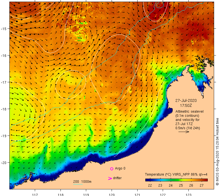Image resolution: width=221 pixels, height=196 pixels.
Task: Click the magenta Argo circle legend marker
Action: tap(112, 169)
